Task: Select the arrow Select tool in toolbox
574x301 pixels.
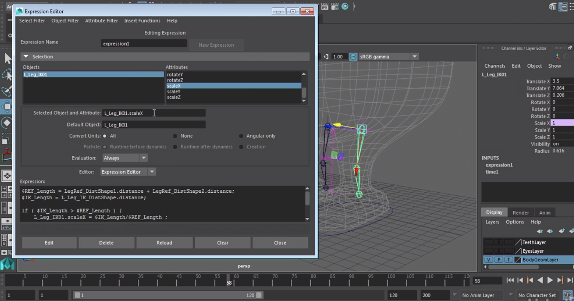Action: pyautogui.click(x=7, y=59)
